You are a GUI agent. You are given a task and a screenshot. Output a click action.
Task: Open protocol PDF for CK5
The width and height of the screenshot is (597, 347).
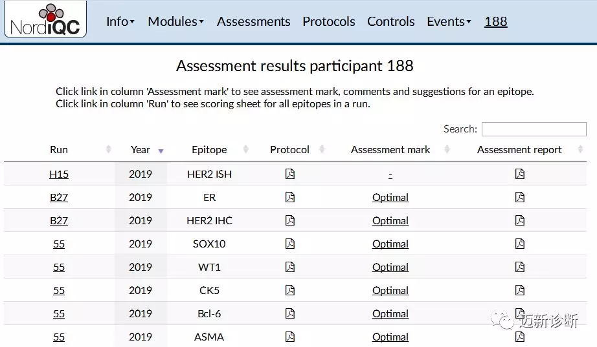(x=289, y=290)
